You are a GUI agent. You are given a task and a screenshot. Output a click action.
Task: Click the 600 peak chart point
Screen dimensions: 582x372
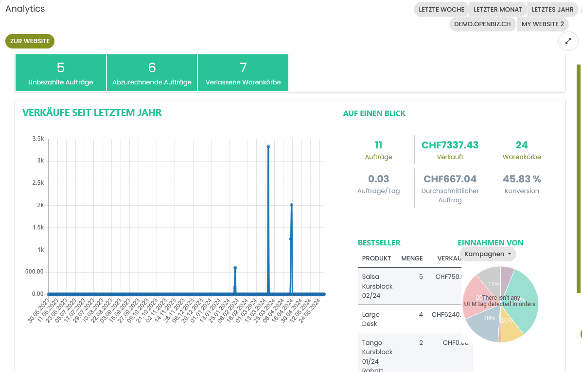point(235,268)
